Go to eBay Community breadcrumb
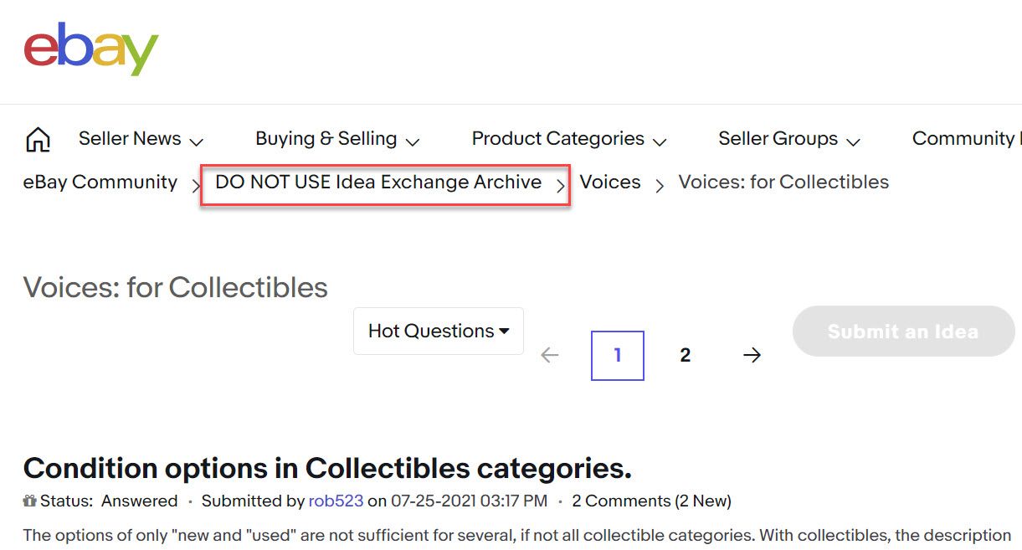Image resolution: width=1022 pixels, height=550 pixels. click(100, 182)
